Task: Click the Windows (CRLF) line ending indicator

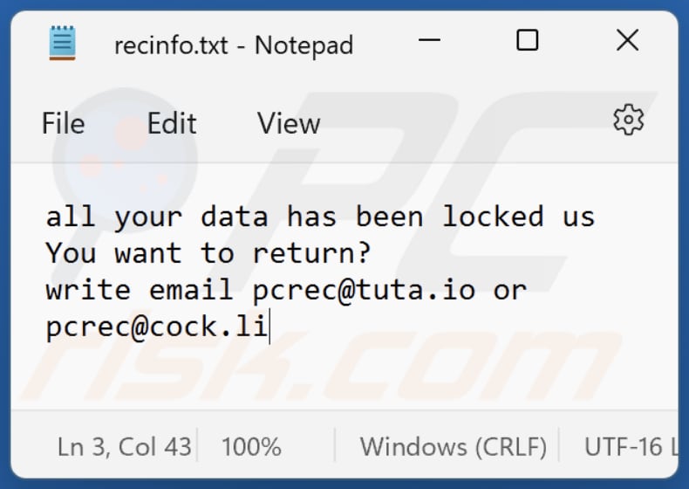Action: (x=454, y=447)
